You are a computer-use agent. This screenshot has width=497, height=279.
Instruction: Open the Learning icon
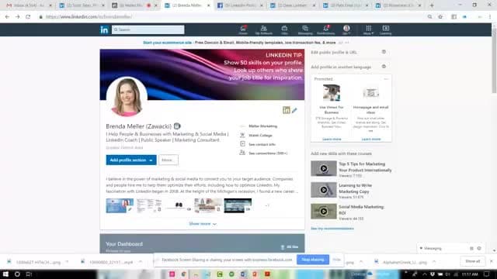pos(385,29)
